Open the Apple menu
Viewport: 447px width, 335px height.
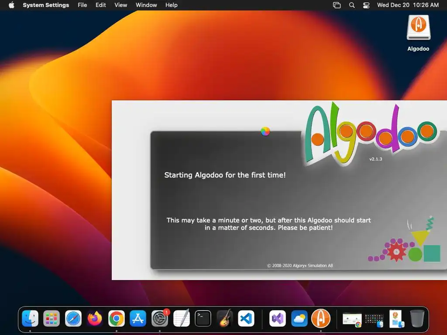pos(11,5)
